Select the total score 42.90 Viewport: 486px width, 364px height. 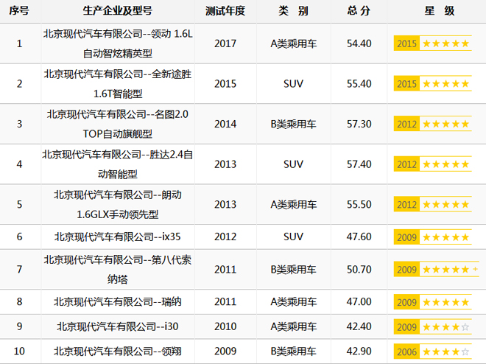[359, 351]
